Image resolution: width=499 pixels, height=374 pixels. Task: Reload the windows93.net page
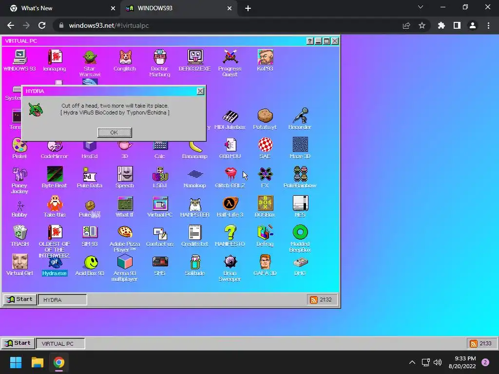42,25
